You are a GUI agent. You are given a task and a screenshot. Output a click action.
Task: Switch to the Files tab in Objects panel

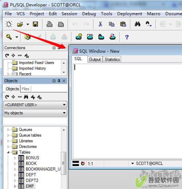pos(25,89)
